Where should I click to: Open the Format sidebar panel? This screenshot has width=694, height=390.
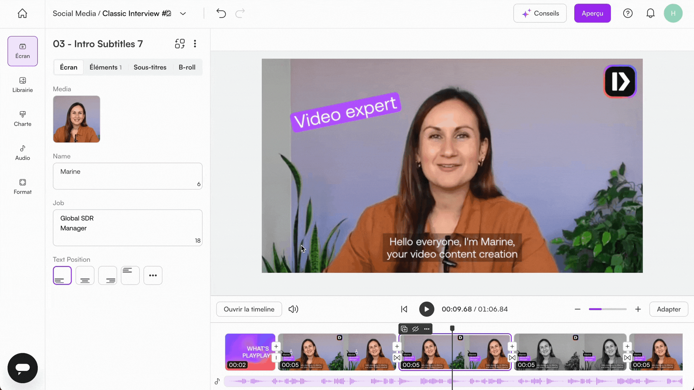(22, 187)
